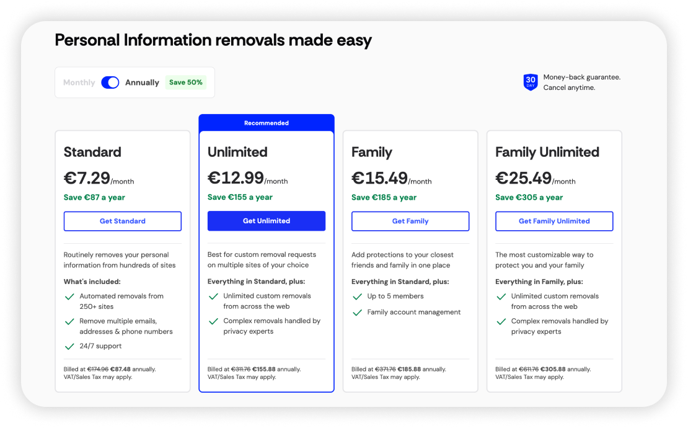The height and width of the screenshot is (428, 688).
Task: Click the 30-day money-back shield icon
Action: coord(531,82)
